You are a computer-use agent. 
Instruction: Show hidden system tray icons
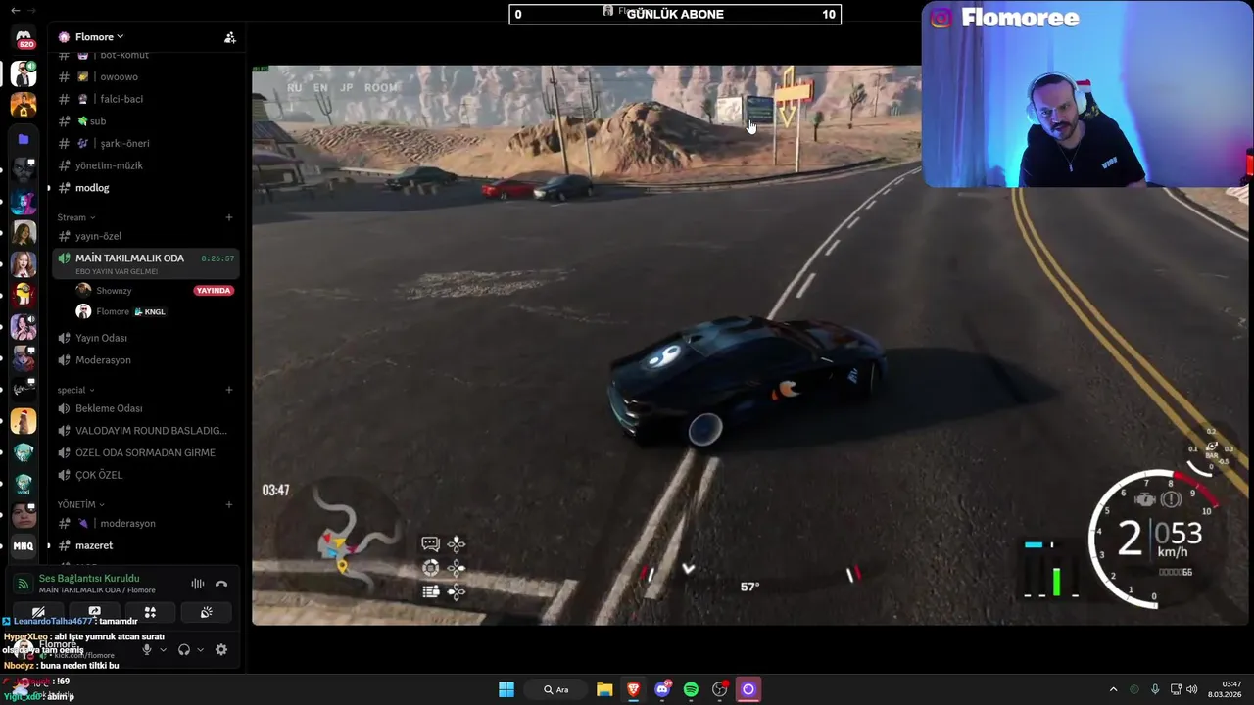pos(1113,689)
